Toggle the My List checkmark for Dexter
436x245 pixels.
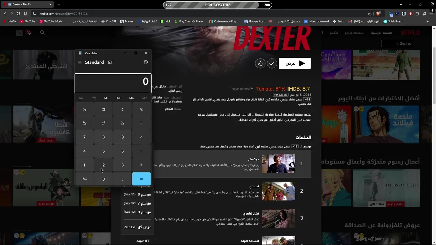pos(272,63)
